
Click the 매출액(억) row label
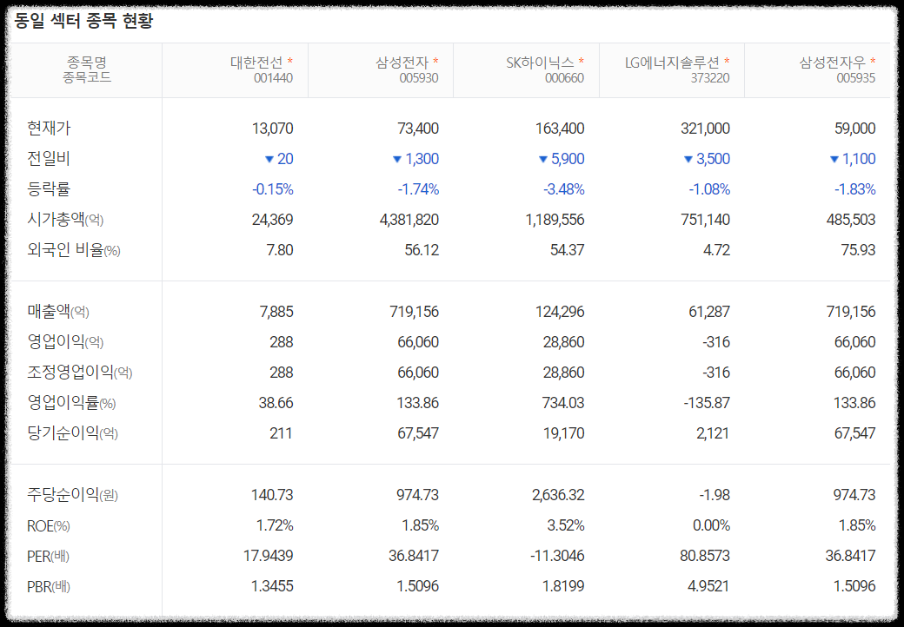tap(58, 312)
